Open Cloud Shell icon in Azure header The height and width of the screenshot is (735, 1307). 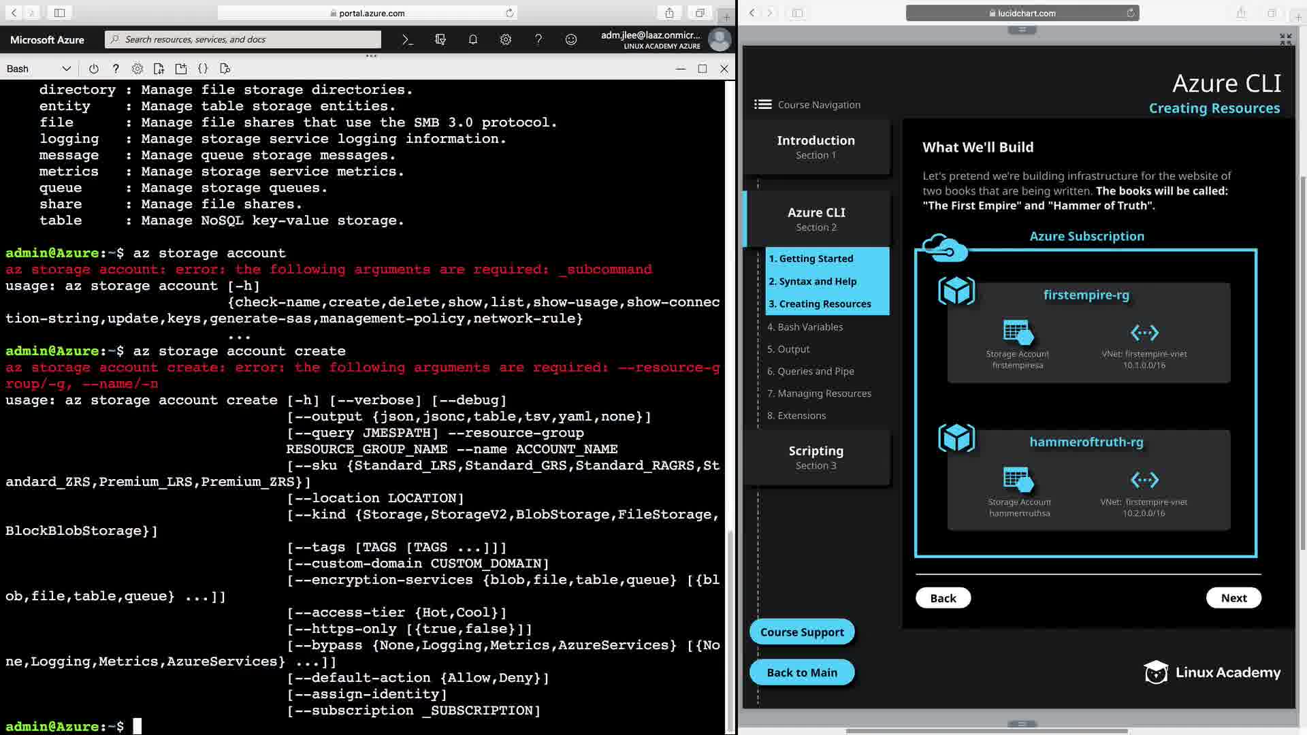(x=407, y=39)
